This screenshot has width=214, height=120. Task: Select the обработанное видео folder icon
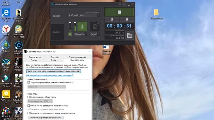(19, 15)
